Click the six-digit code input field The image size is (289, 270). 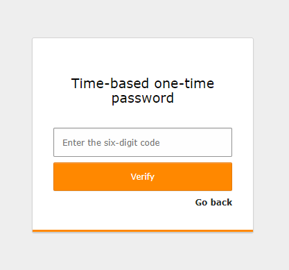coord(143,142)
